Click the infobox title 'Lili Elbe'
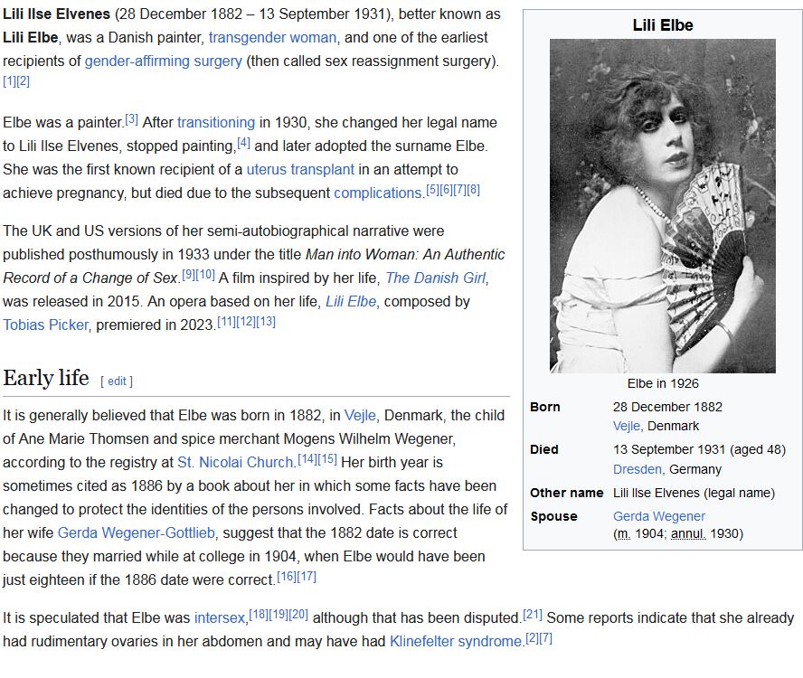Viewport: 803px width, 678px height. [x=663, y=25]
